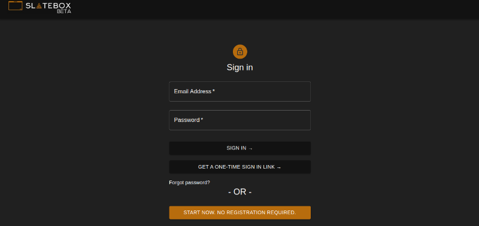This screenshot has height=226, width=479.
Task: Start now with no registration required
Action: coord(240,213)
